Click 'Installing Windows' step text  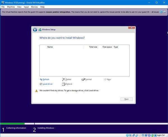coord(46,128)
